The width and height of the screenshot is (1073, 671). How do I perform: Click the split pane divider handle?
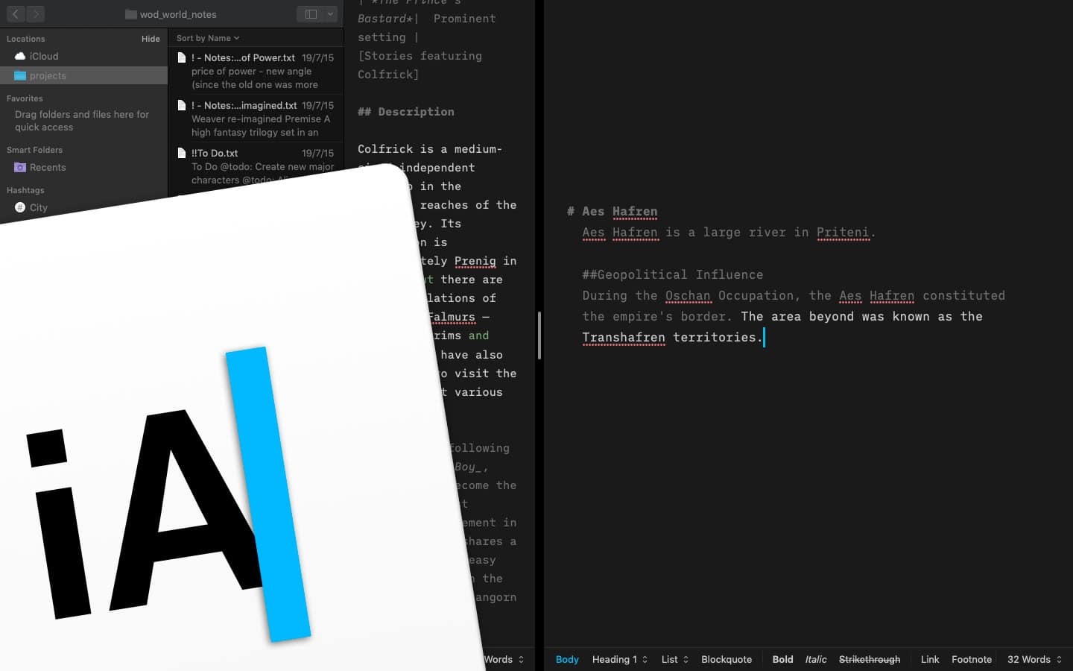pyautogui.click(x=539, y=335)
